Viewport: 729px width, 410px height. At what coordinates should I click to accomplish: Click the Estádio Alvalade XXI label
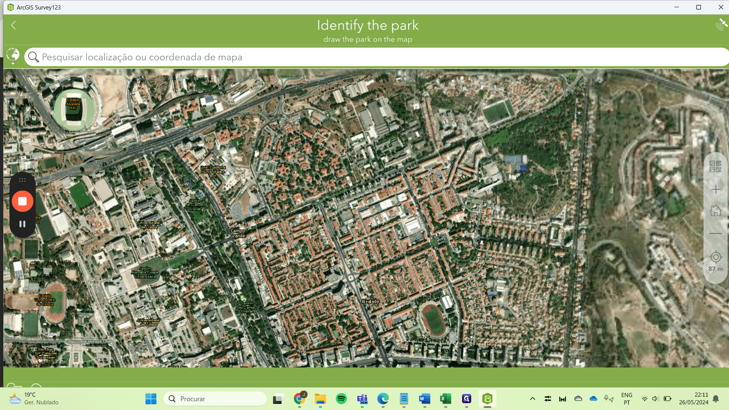coord(73,104)
